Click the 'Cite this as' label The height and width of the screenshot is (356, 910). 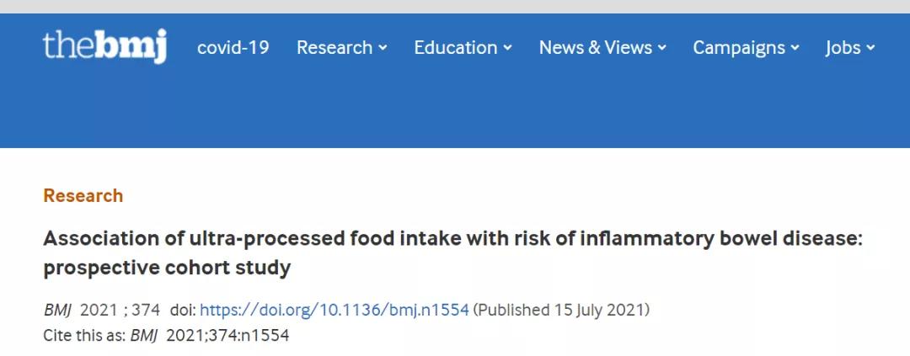coord(84,335)
